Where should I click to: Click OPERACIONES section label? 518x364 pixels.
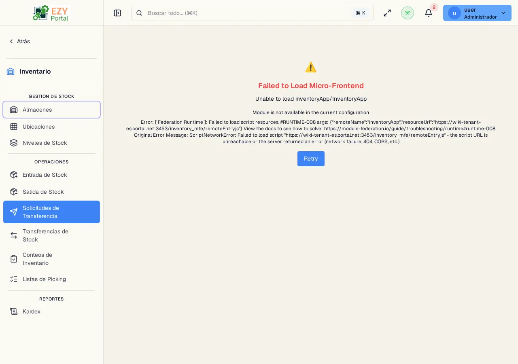coord(51,162)
